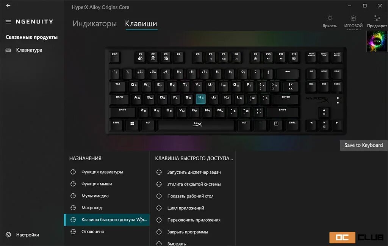Open Настройки with the gear icon

(x=8, y=235)
